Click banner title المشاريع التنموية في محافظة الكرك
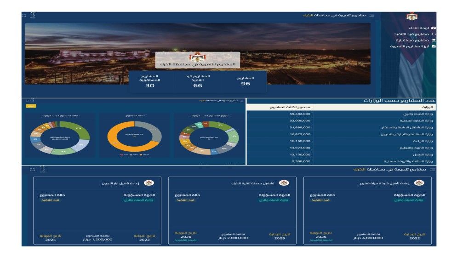 (x=198, y=64)
